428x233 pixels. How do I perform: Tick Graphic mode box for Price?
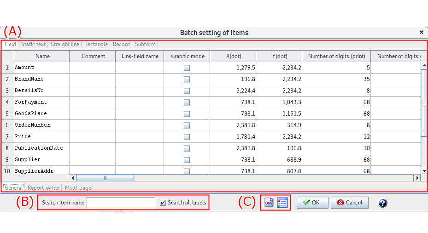click(187, 137)
